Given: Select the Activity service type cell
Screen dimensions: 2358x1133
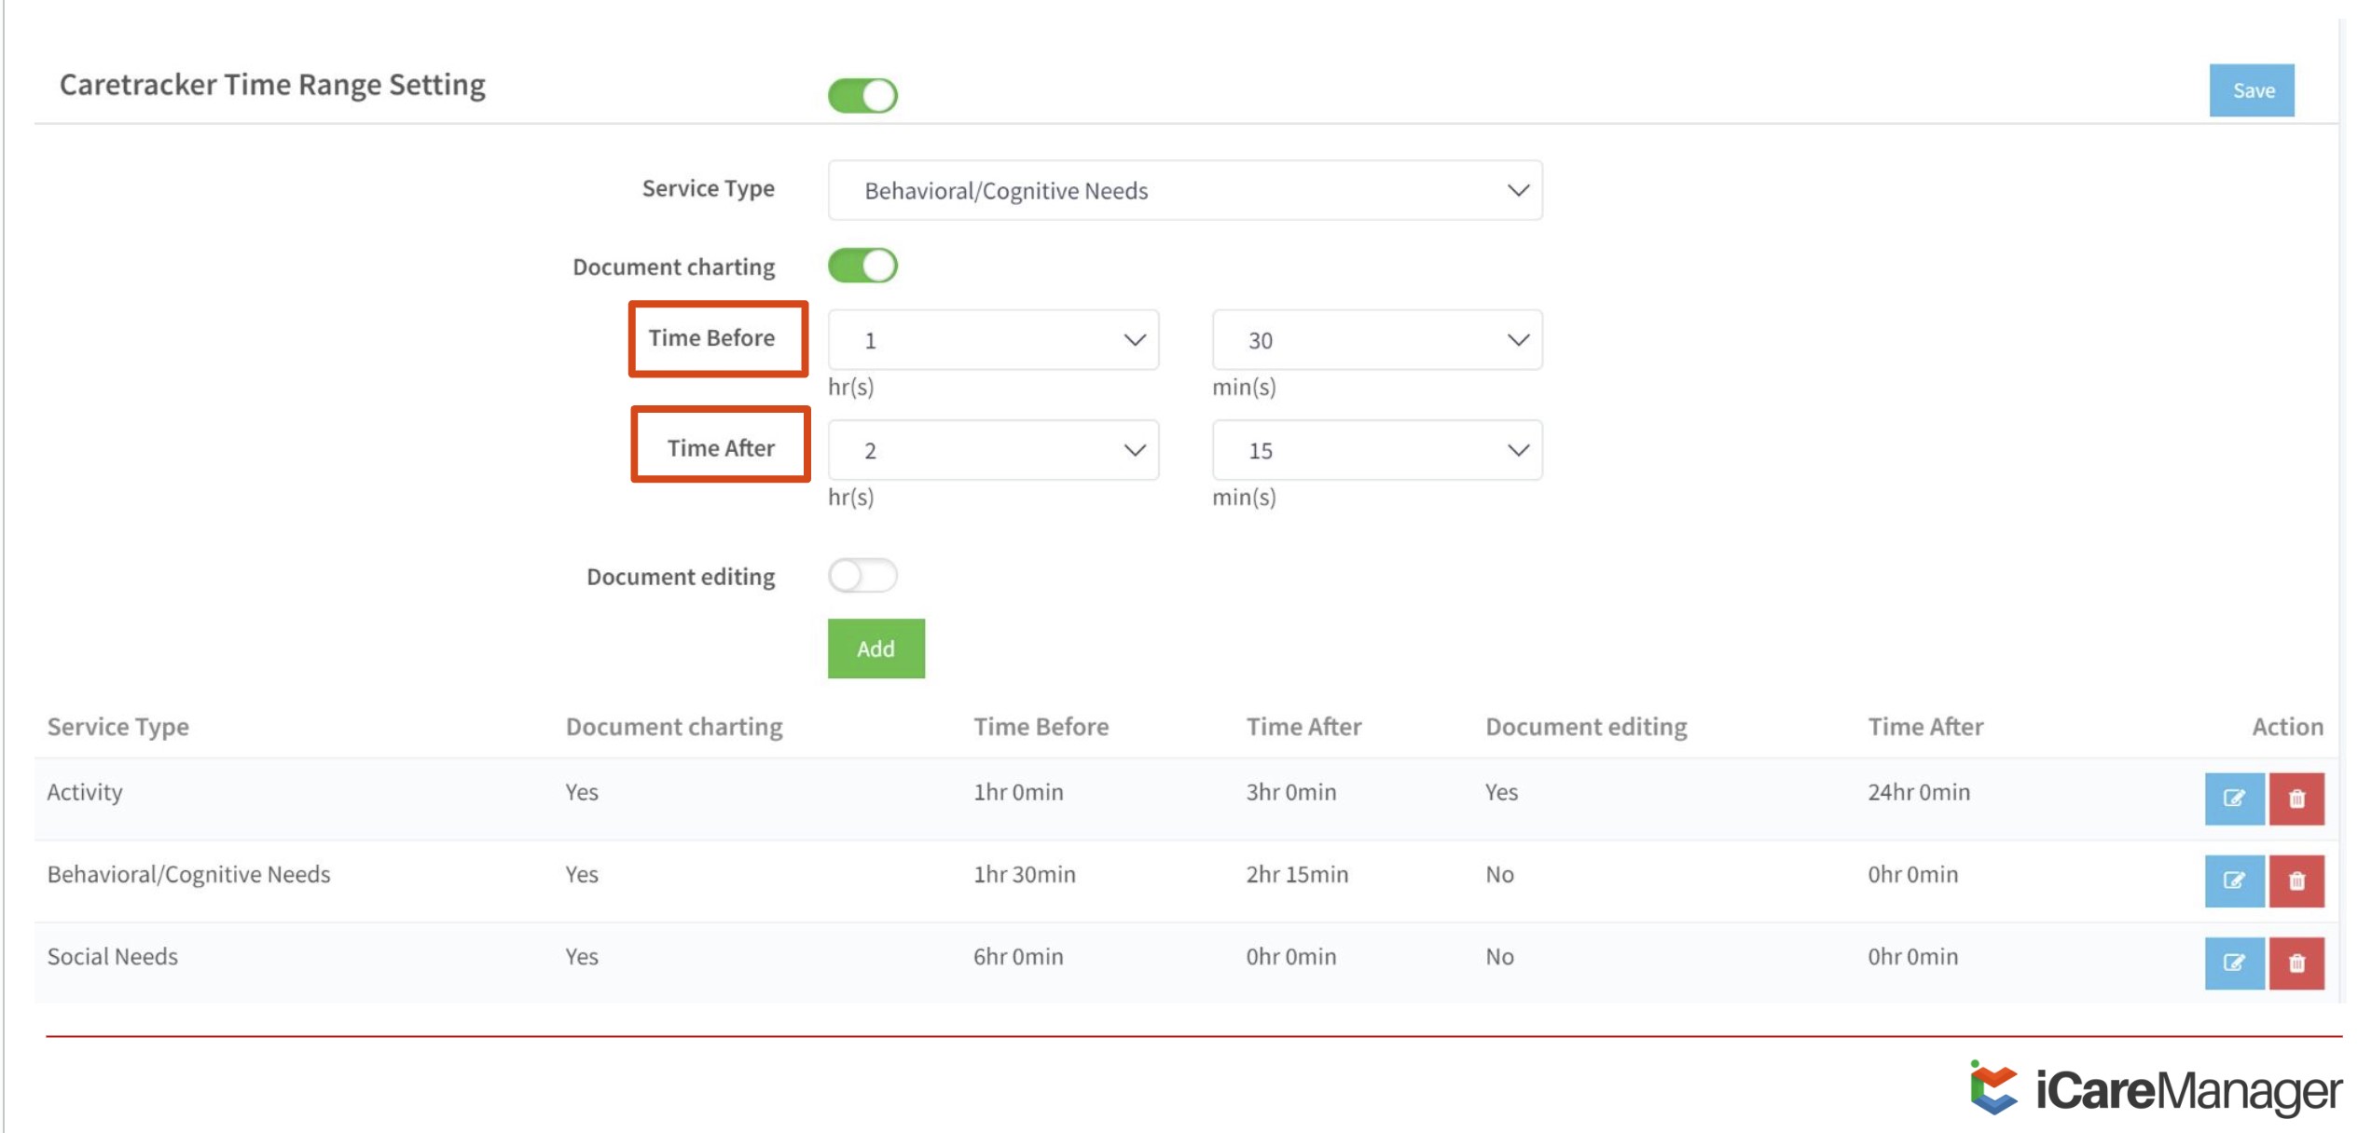Looking at the screenshot, I should coord(85,792).
